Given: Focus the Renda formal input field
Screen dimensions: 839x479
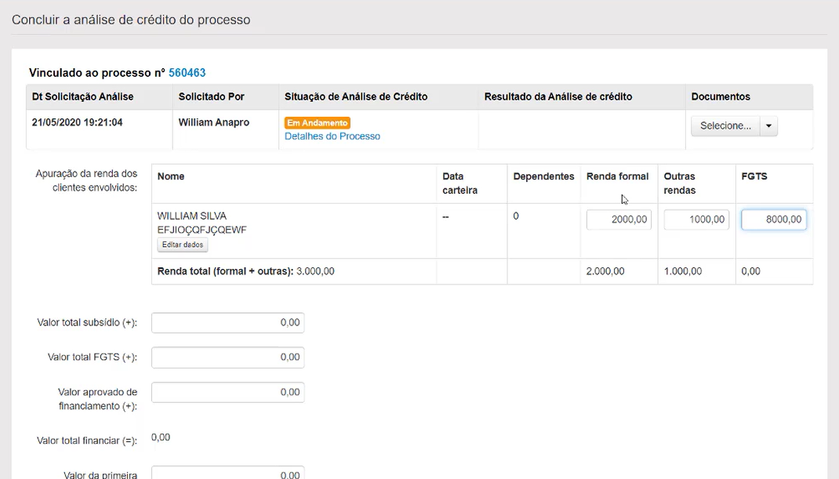Looking at the screenshot, I should pos(619,220).
